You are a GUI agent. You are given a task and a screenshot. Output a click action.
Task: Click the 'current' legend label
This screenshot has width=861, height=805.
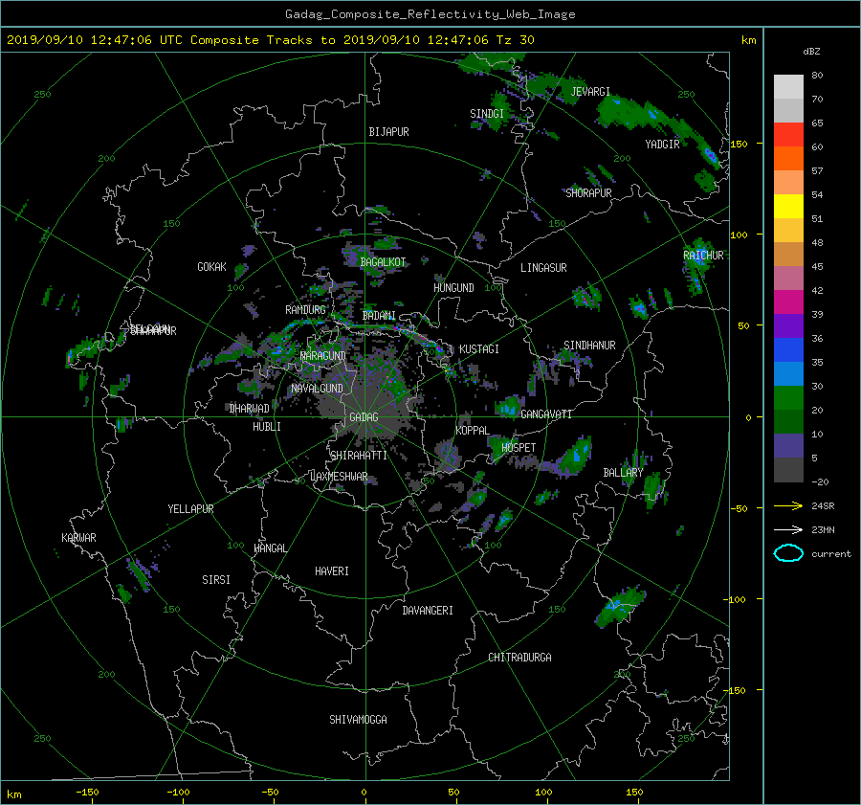[x=830, y=554]
